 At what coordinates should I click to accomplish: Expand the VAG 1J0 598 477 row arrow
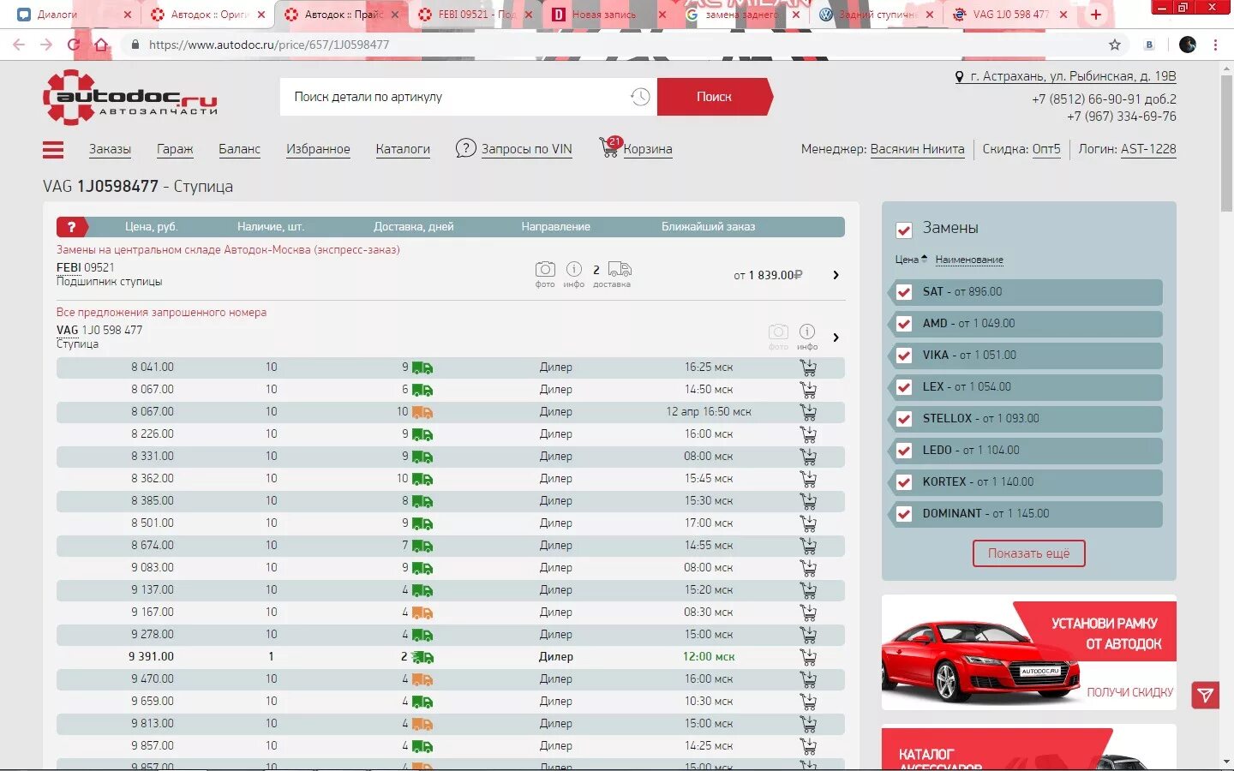point(836,338)
